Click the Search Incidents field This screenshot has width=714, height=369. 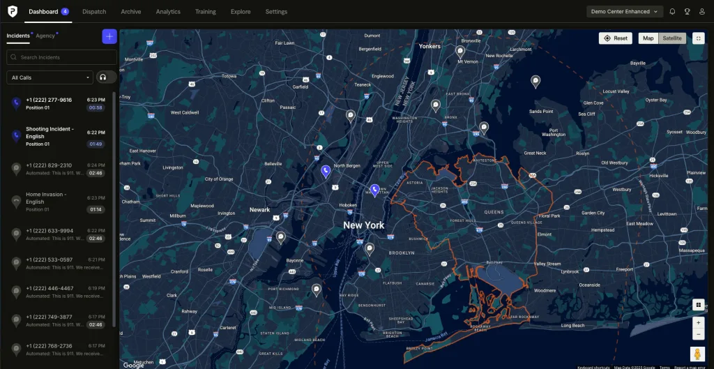(61, 57)
